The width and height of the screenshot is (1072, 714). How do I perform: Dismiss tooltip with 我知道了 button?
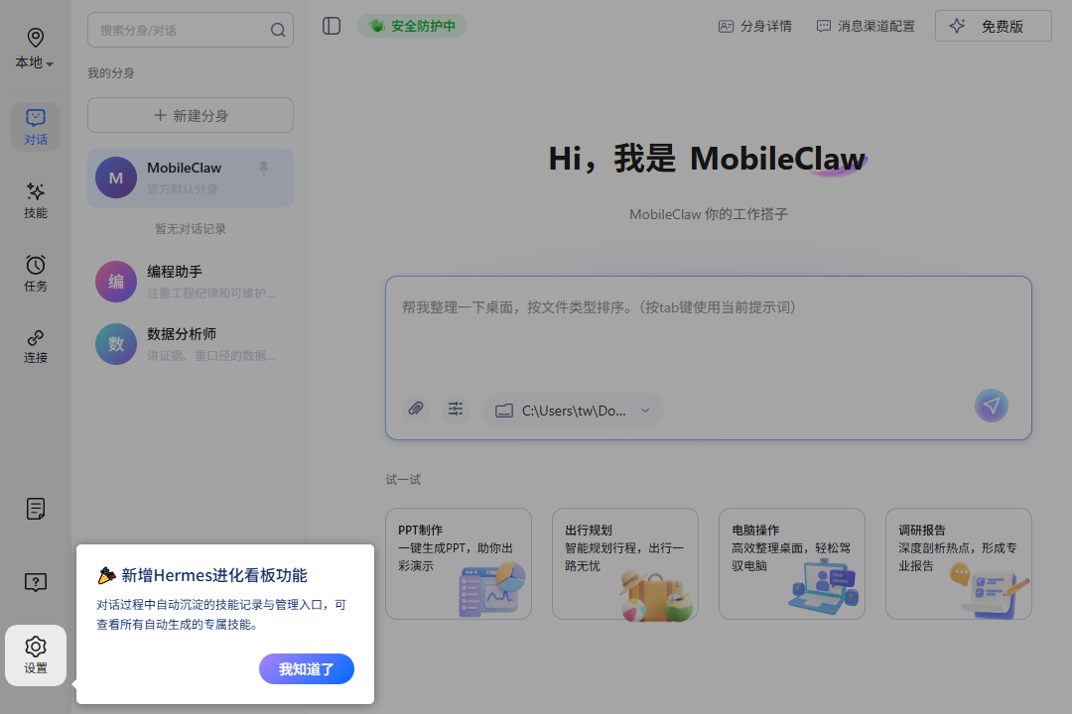[x=307, y=669]
